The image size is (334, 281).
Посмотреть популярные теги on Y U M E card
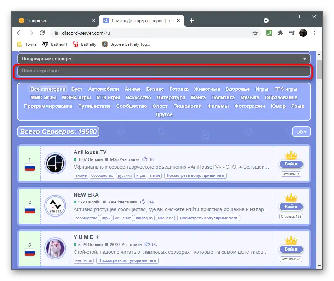127,260
